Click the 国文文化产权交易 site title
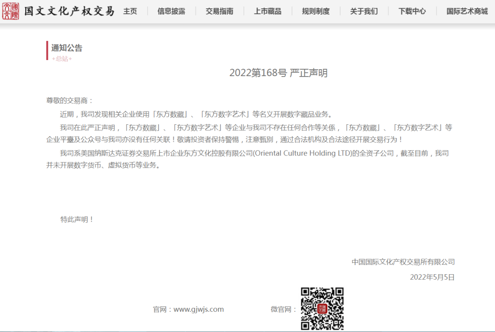The image size is (495, 332). coord(69,11)
